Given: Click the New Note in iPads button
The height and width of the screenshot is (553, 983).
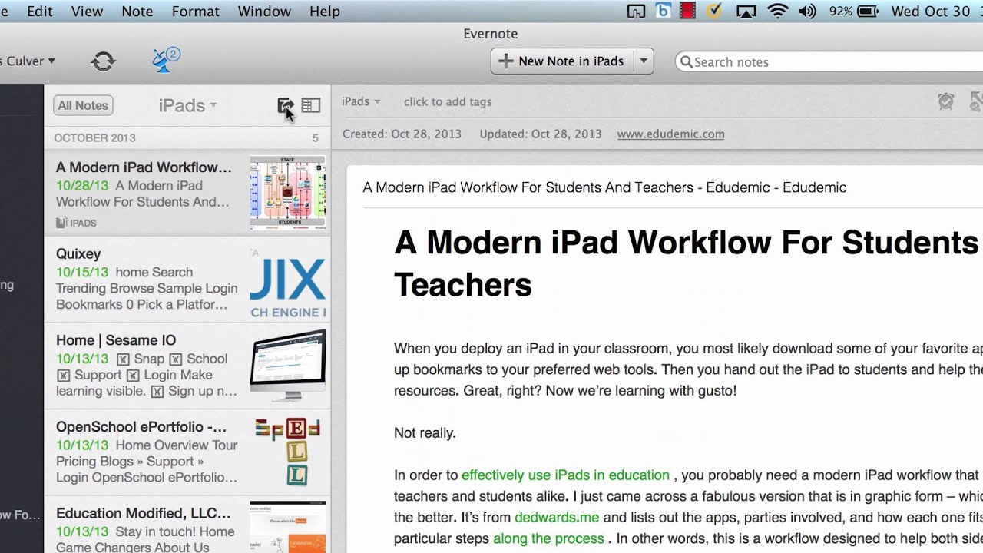Looking at the screenshot, I should (562, 61).
